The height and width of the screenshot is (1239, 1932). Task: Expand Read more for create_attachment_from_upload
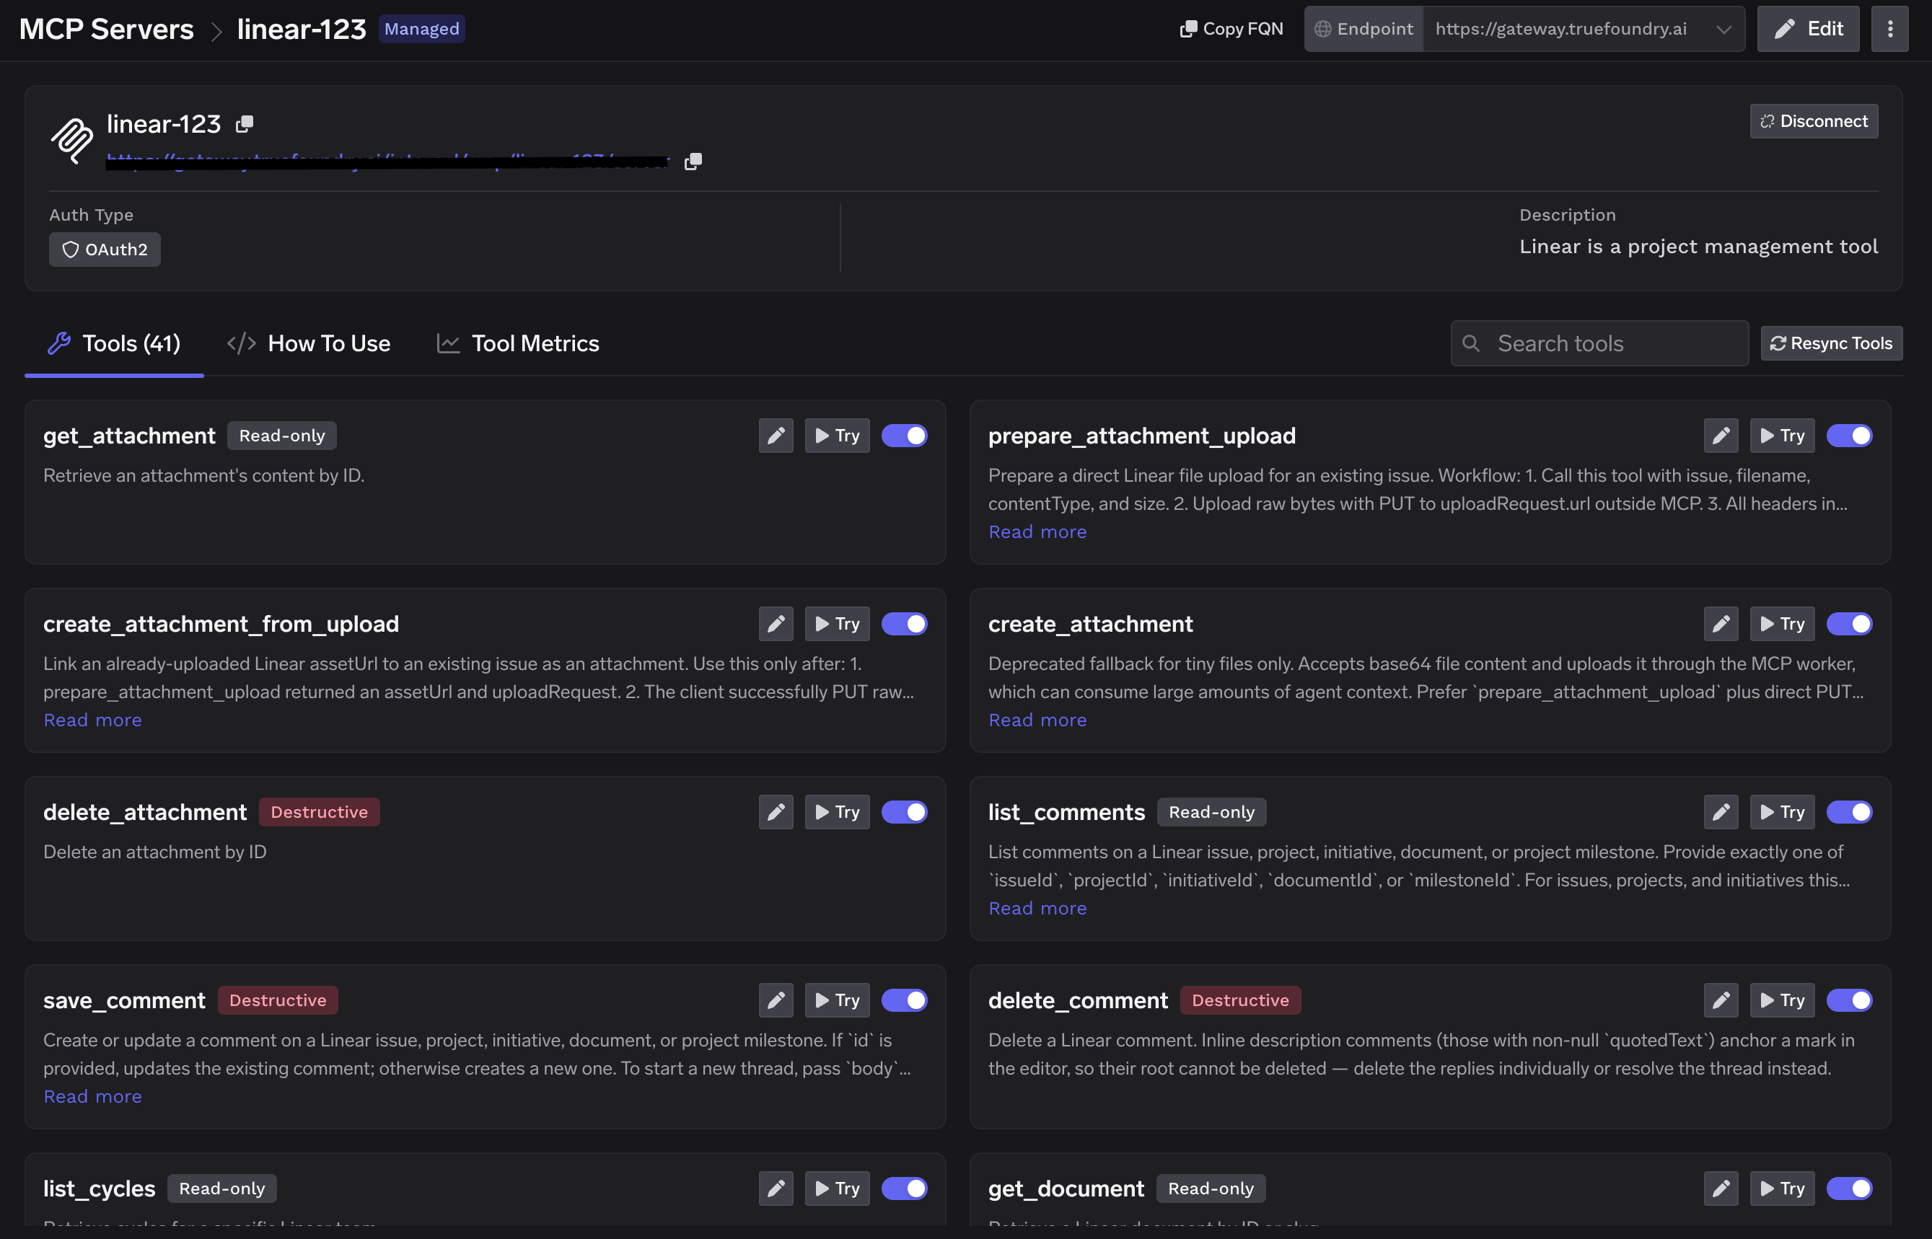[92, 720]
